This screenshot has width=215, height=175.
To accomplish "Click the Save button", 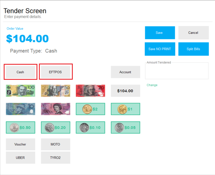I will click(x=159, y=33).
